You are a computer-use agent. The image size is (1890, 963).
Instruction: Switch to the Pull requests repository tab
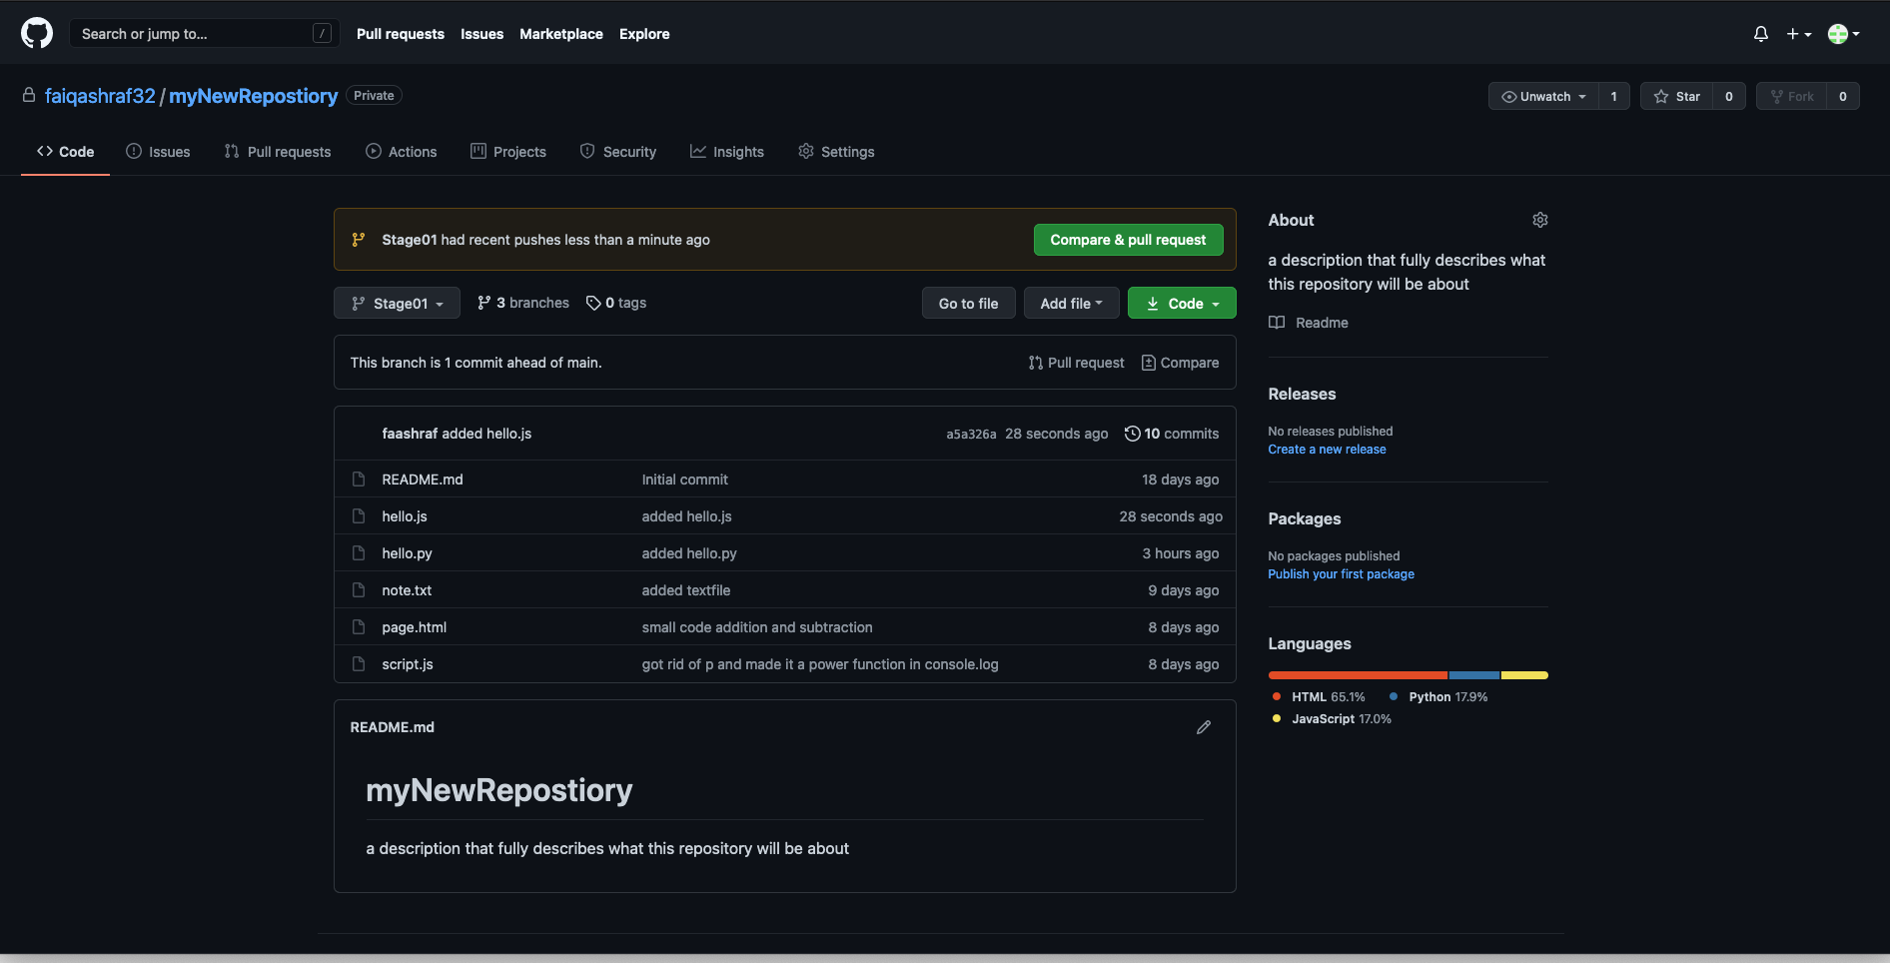point(278,152)
